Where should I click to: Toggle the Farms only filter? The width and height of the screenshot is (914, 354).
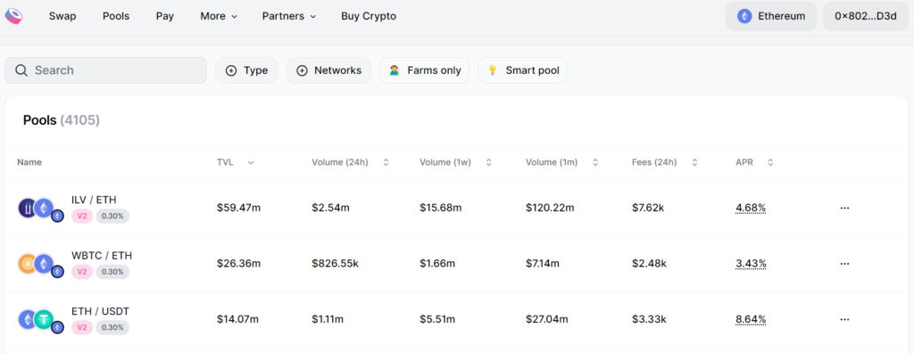(x=424, y=70)
